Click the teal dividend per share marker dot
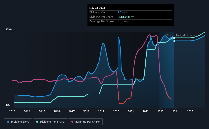This screenshot has width=209, height=129. (174, 38)
